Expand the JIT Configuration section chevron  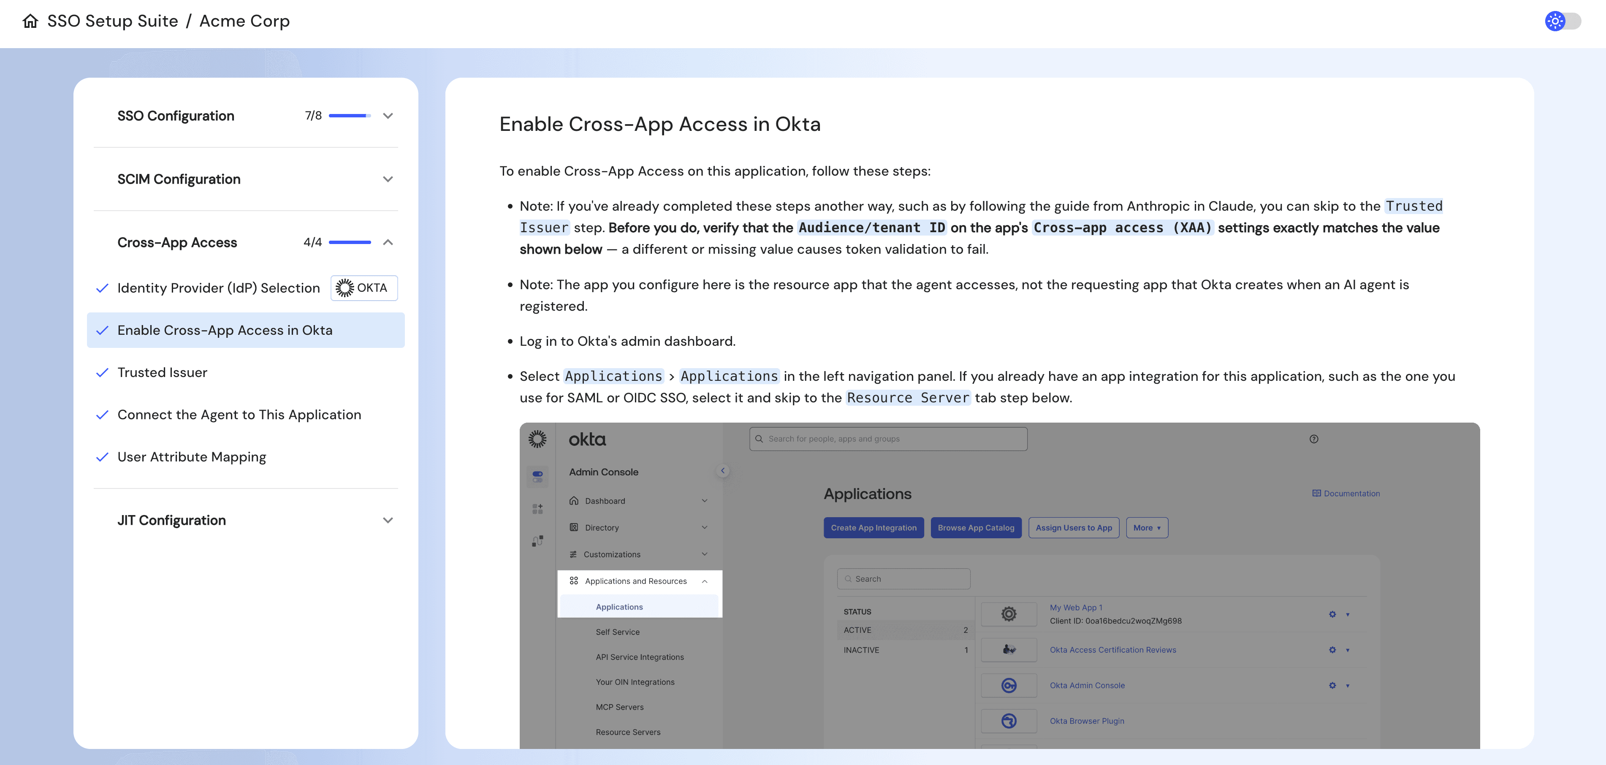[388, 521]
